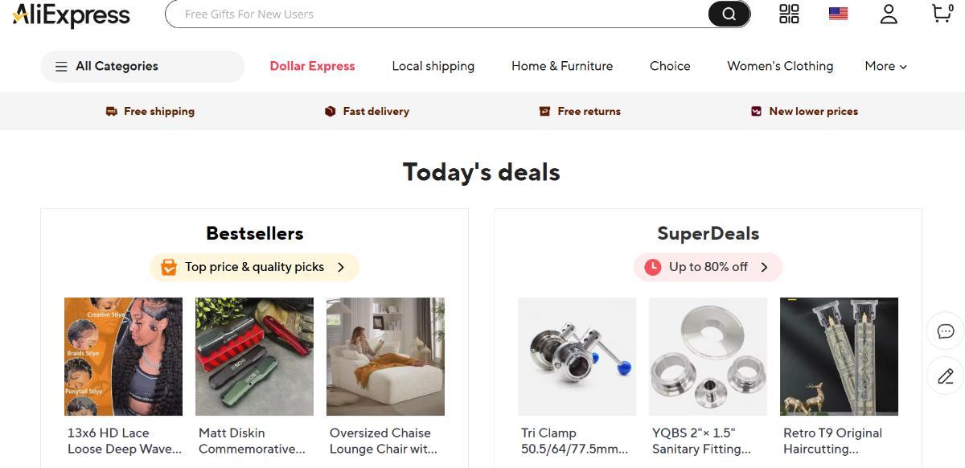
Task: Open the QR code scanner icon
Action: click(x=789, y=14)
